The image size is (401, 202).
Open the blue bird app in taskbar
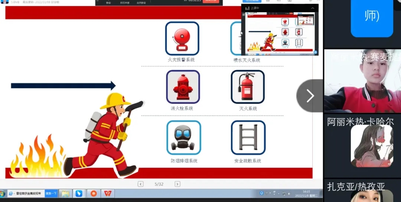[x=79, y=193]
